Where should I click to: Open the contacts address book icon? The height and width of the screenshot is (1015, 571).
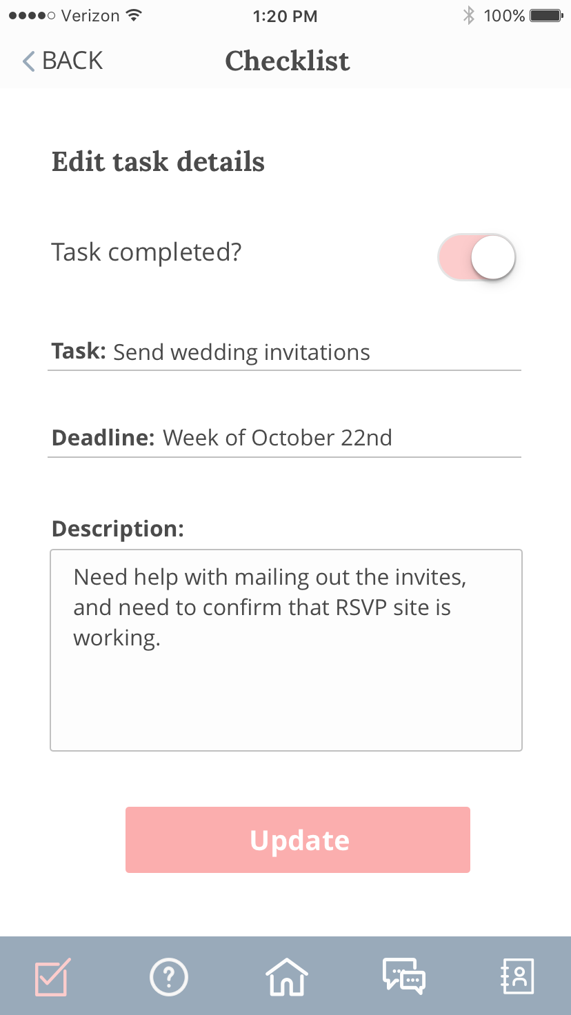click(517, 976)
